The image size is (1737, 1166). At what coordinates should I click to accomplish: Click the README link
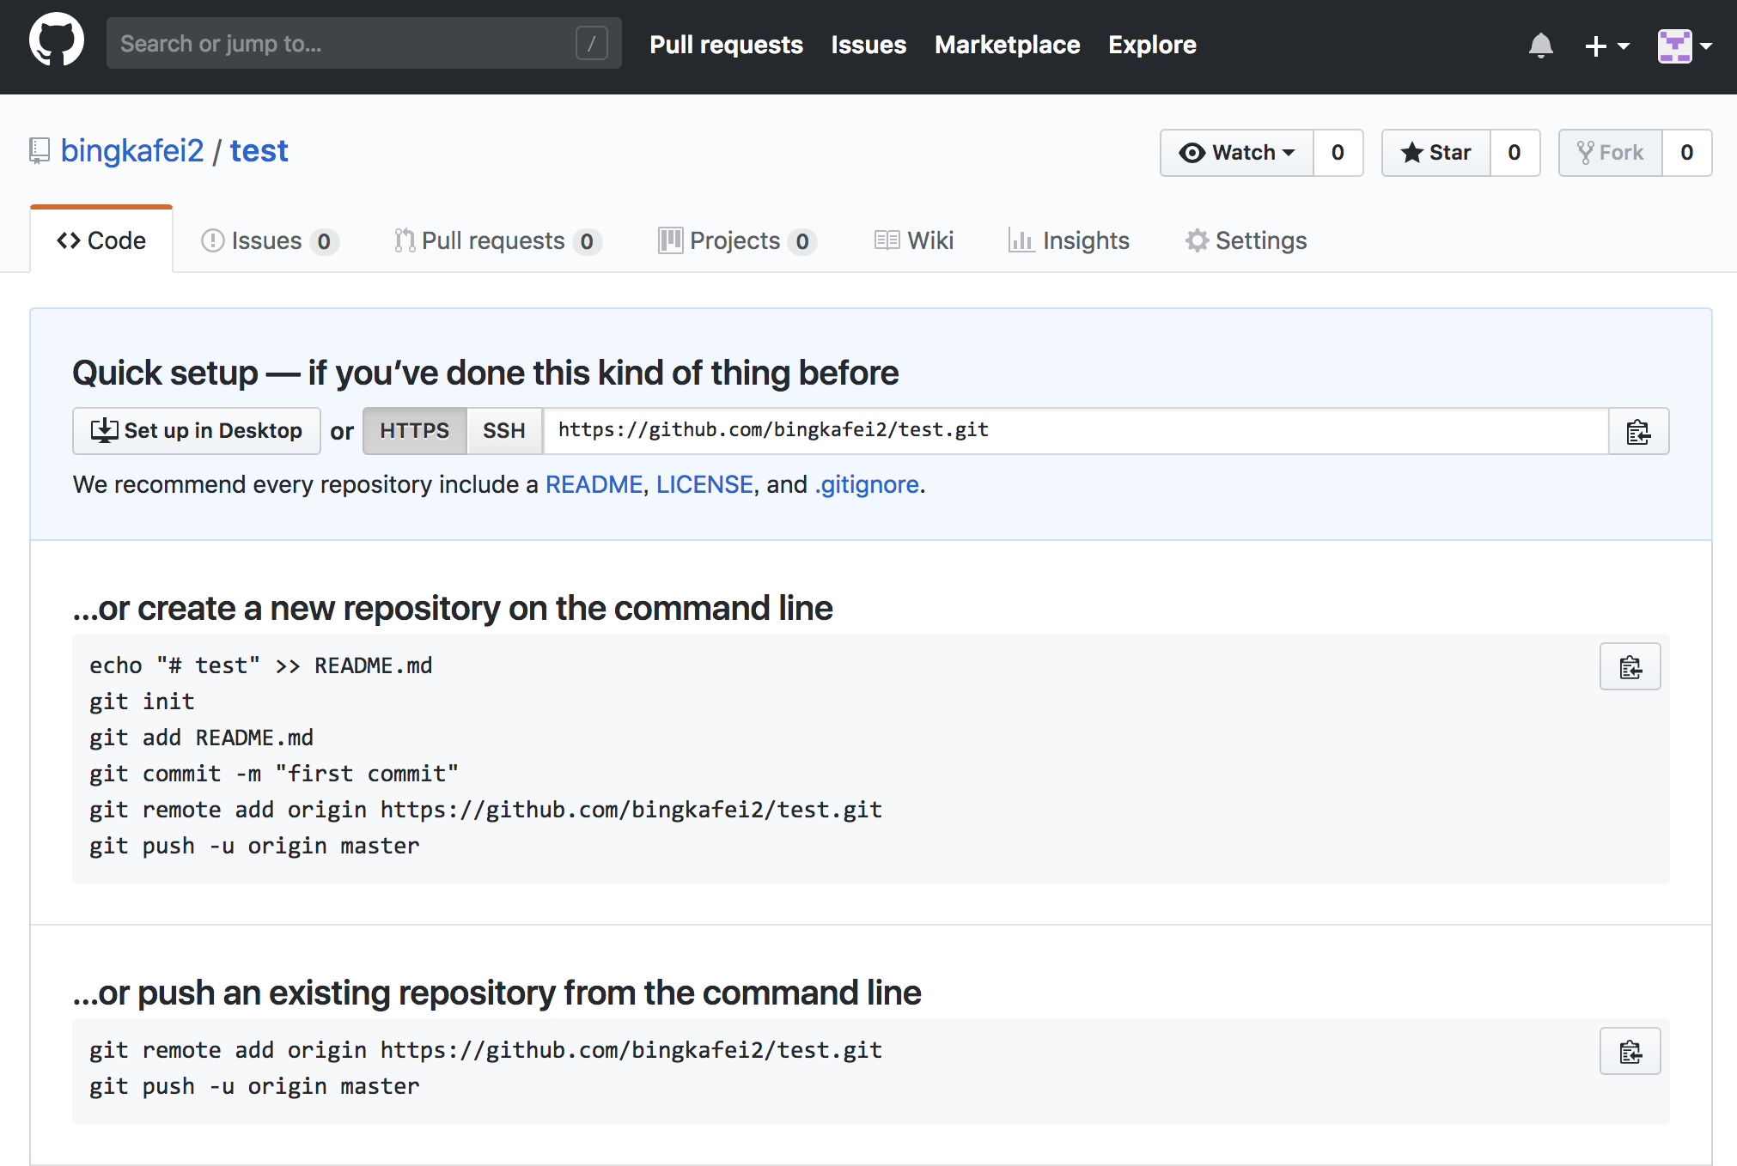594,485
